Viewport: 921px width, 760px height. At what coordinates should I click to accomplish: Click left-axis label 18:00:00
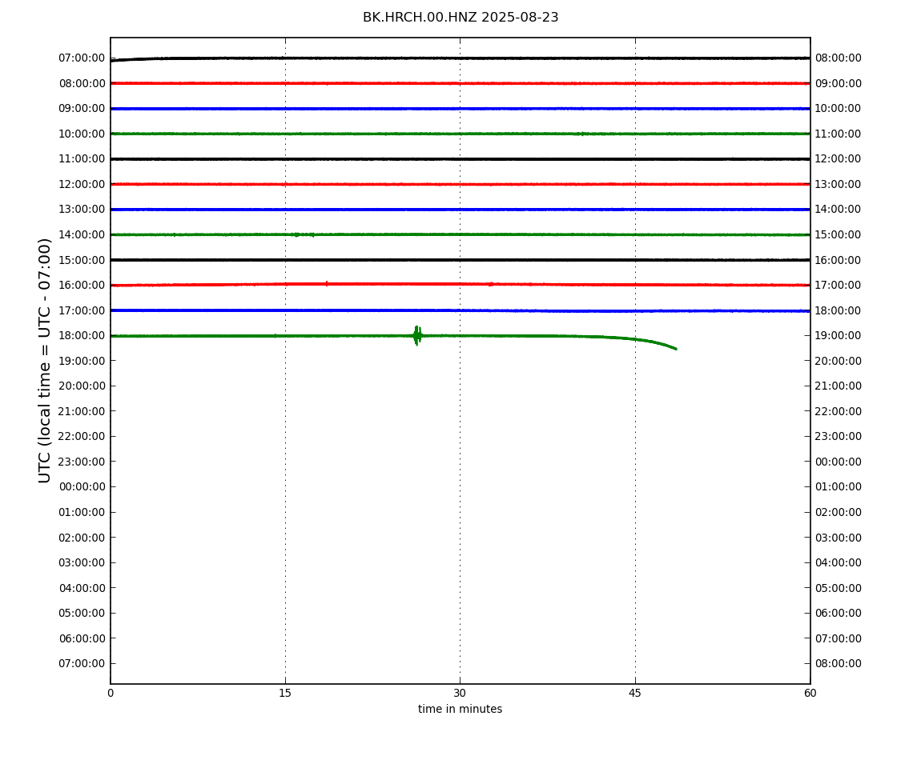coord(82,336)
